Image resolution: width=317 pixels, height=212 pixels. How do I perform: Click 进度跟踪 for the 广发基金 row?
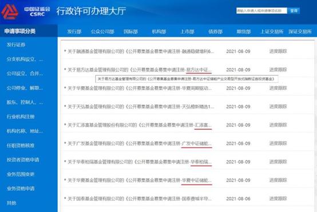click(x=278, y=143)
